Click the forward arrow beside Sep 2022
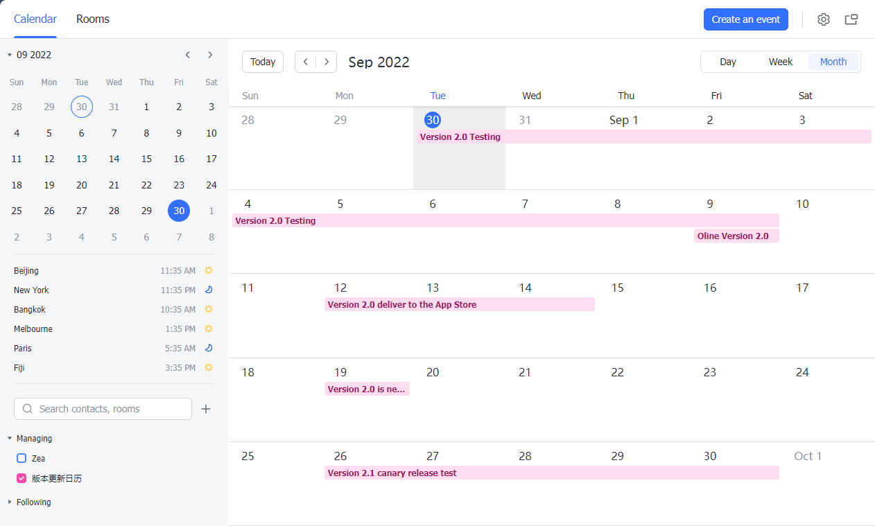This screenshot has height=526, width=875. pyautogui.click(x=327, y=62)
